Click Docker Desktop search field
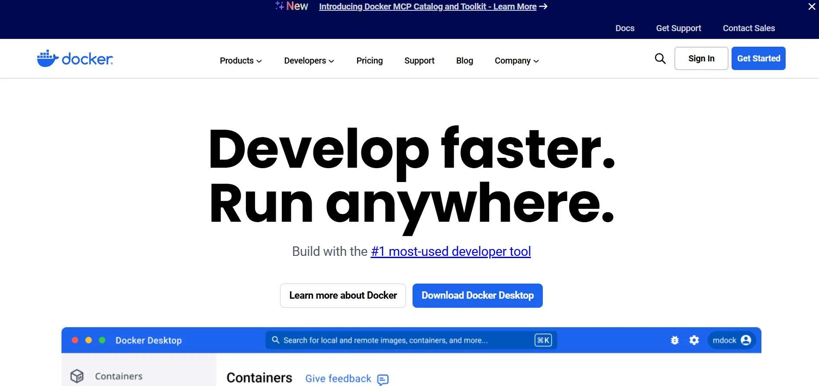The height and width of the screenshot is (386, 819). tap(411, 340)
